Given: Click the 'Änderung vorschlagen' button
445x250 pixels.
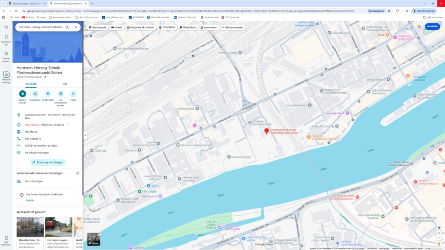Looking at the screenshot, I should [x=48, y=162].
